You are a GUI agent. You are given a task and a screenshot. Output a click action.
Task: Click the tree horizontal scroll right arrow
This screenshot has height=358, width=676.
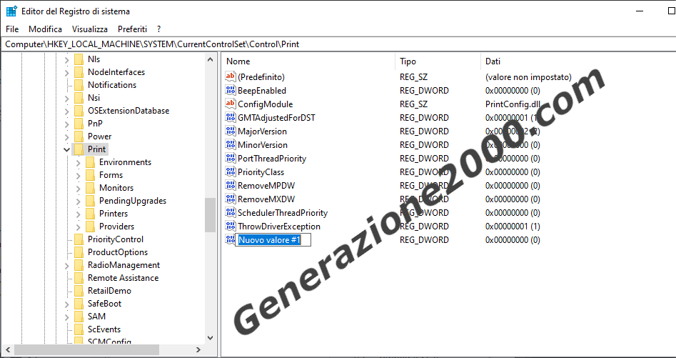[x=198, y=349]
